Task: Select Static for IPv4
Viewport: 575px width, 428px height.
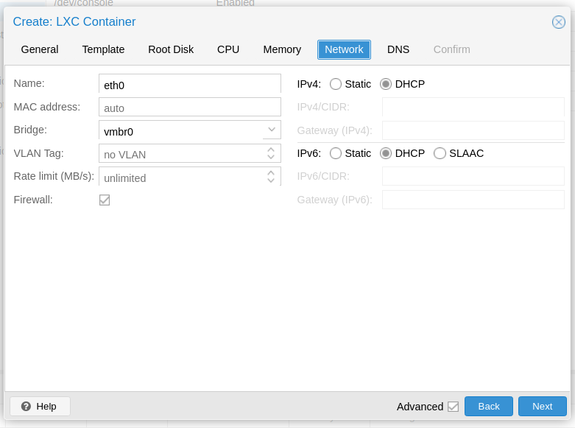Action: coord(336,84)
